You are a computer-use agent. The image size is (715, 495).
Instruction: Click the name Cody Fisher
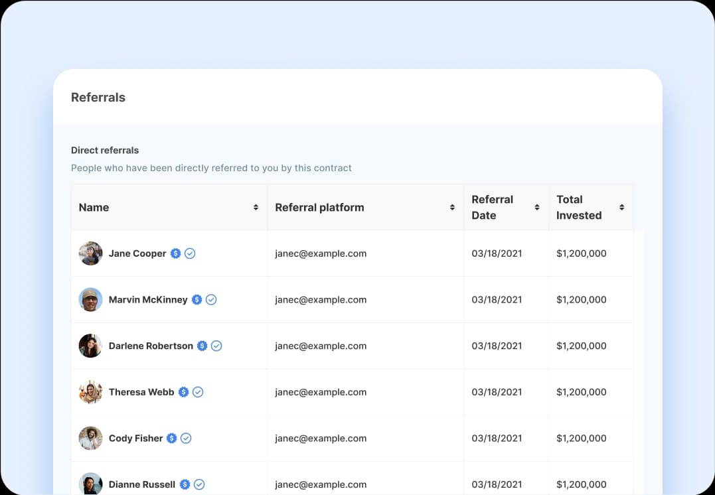click(x=135, y=439)
